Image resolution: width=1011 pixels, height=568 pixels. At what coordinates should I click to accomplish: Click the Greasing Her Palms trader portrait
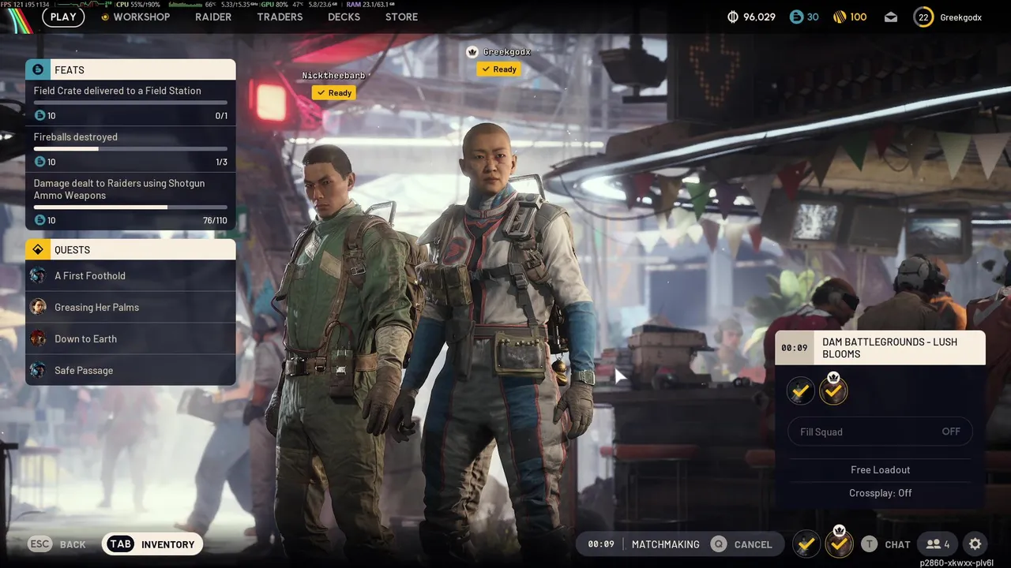(38, 307)
